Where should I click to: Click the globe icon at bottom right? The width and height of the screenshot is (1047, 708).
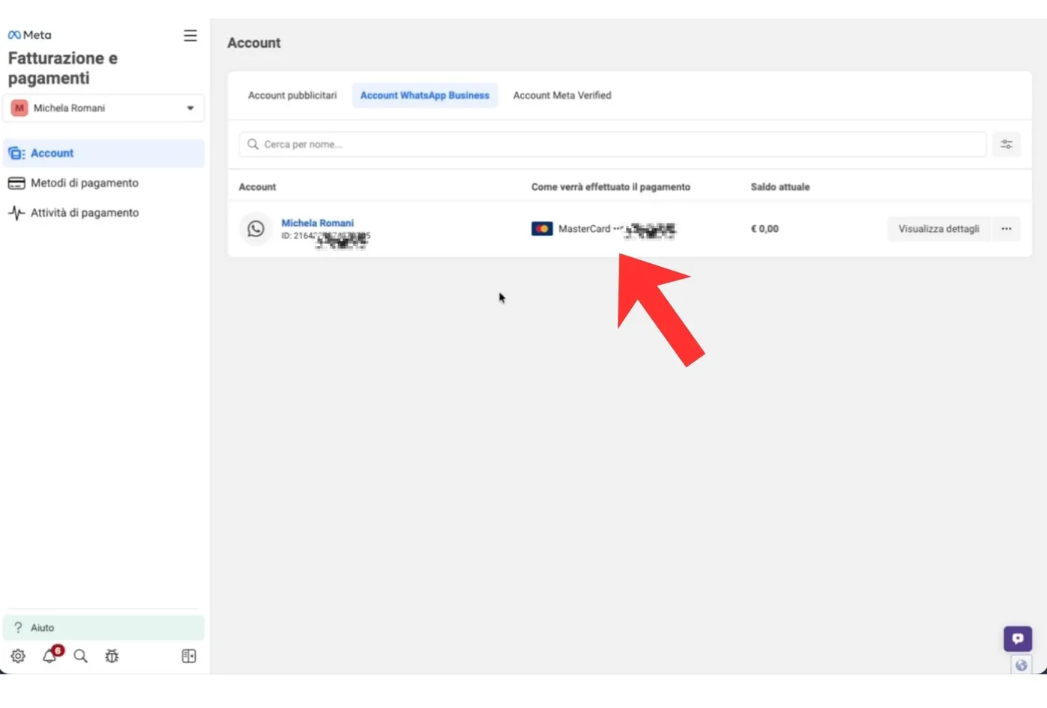pos(1021,665)
